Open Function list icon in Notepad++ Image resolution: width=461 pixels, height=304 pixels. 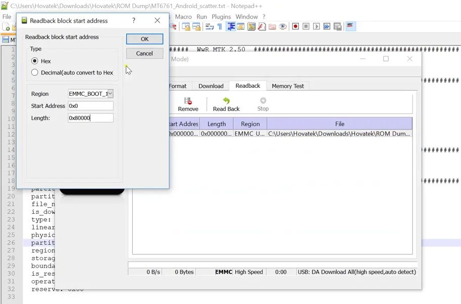[262, 27]
